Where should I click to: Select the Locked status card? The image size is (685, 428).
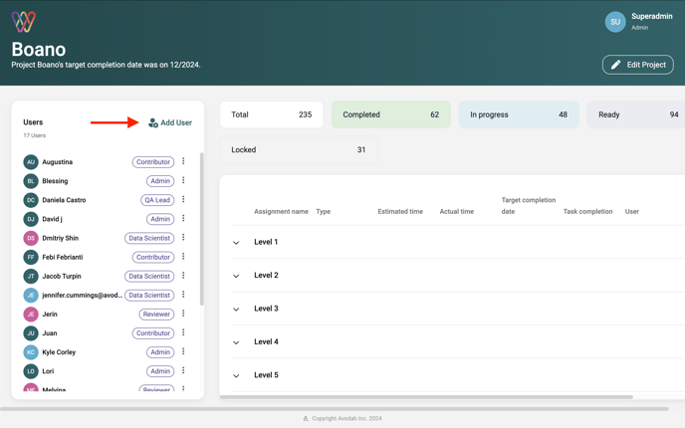(x=298, y=150)
